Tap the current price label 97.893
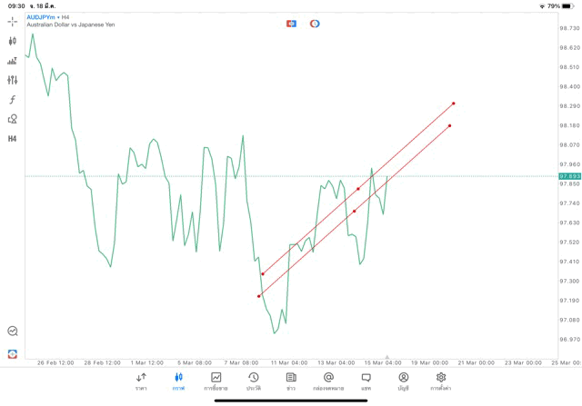 pos(570,176)
